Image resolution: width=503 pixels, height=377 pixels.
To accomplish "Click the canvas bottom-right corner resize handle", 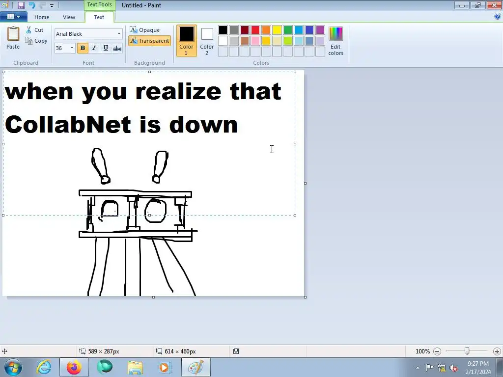I will [305, 297].
